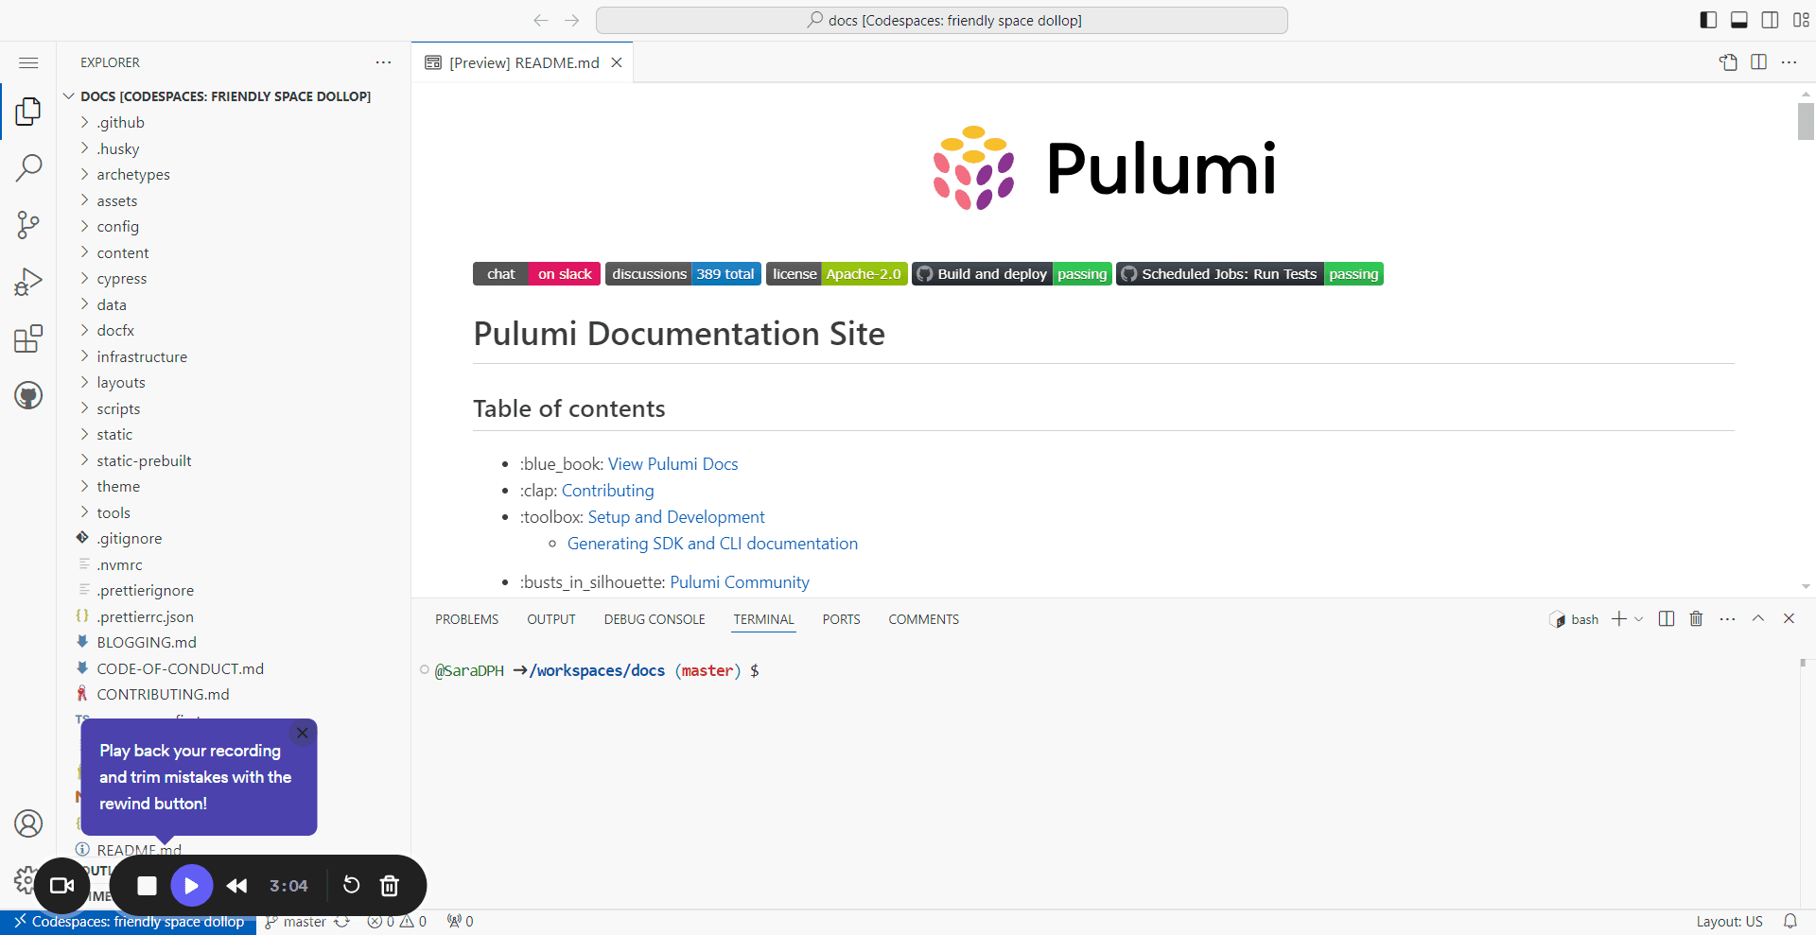Toggle the bottom panel layout
1816x935 pixels.
(1739, 20)
